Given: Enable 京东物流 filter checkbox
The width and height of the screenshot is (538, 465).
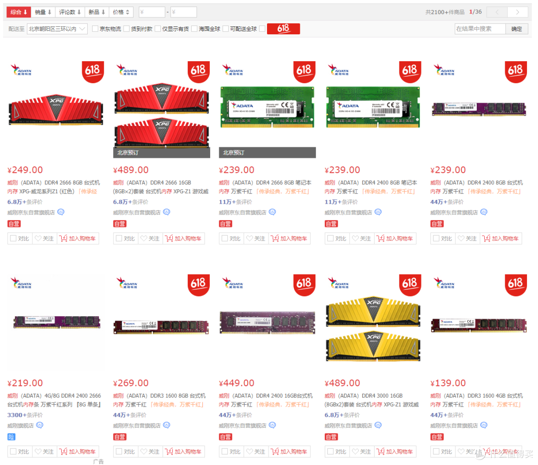Looking at the screenshot, I should [95, 29].
